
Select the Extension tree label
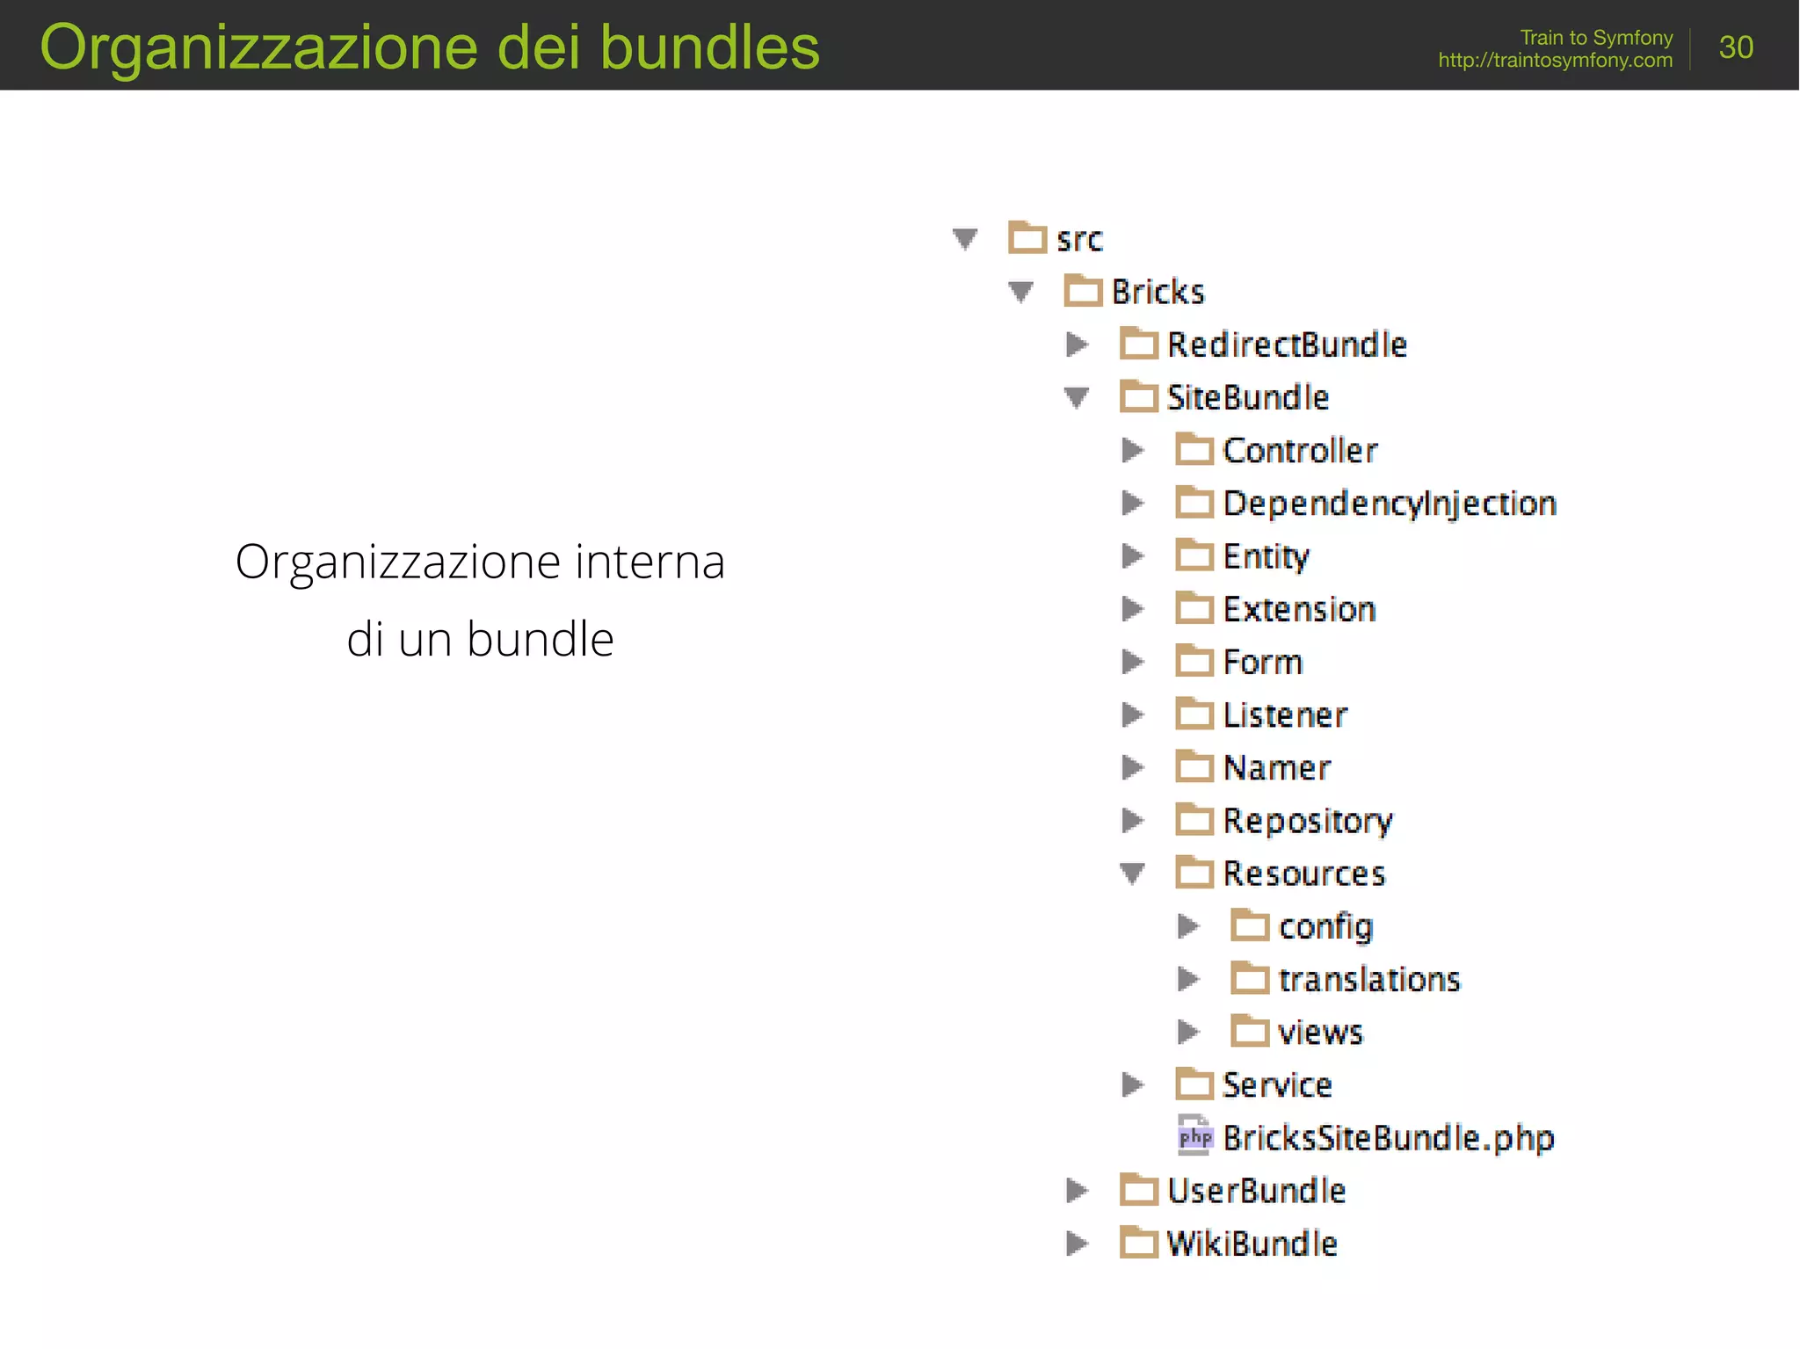point(1299,609)
